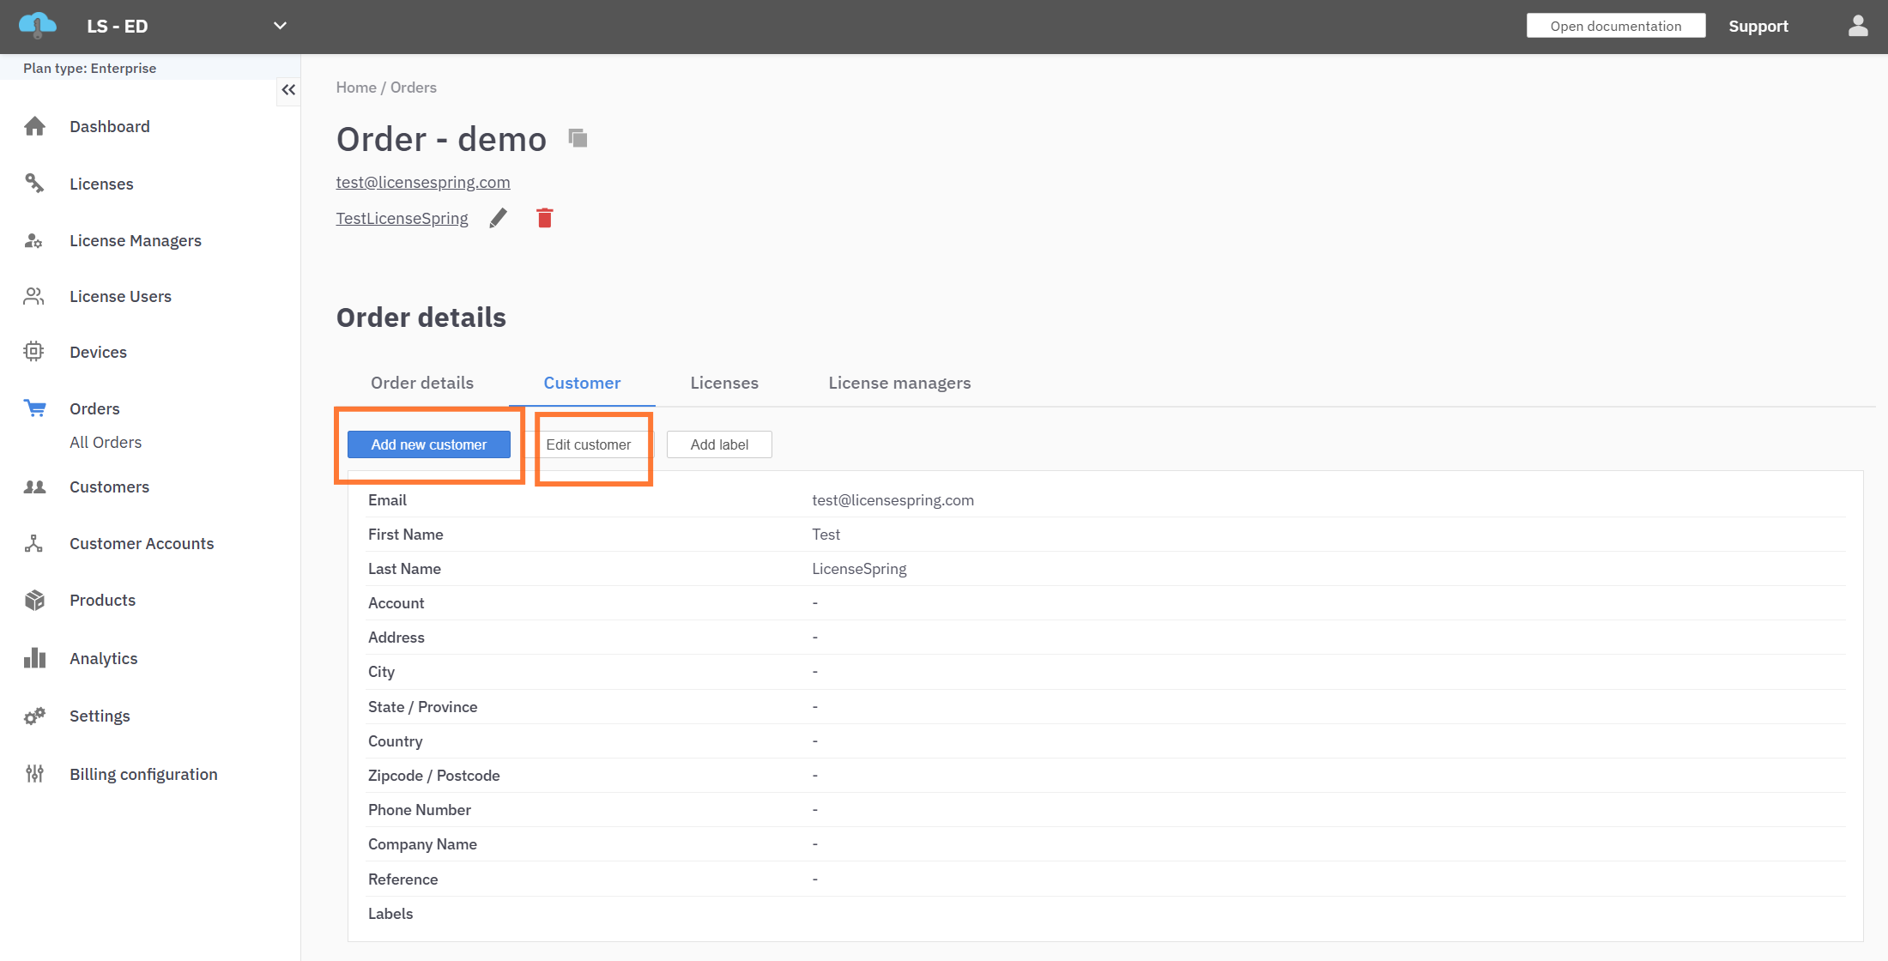1888x961 pixels.
Task: Click the red trash delete icon
Action: (x=544, y=219)
